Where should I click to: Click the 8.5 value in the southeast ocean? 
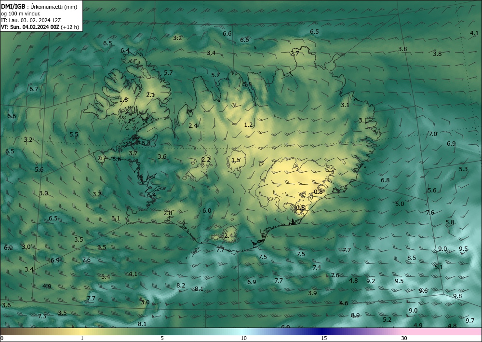[x=412, y=258]
